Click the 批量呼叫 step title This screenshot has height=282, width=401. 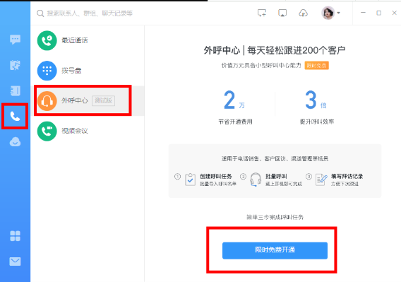(276, 177)
